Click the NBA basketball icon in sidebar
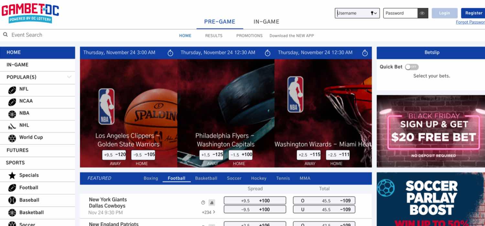 (12, 114)
